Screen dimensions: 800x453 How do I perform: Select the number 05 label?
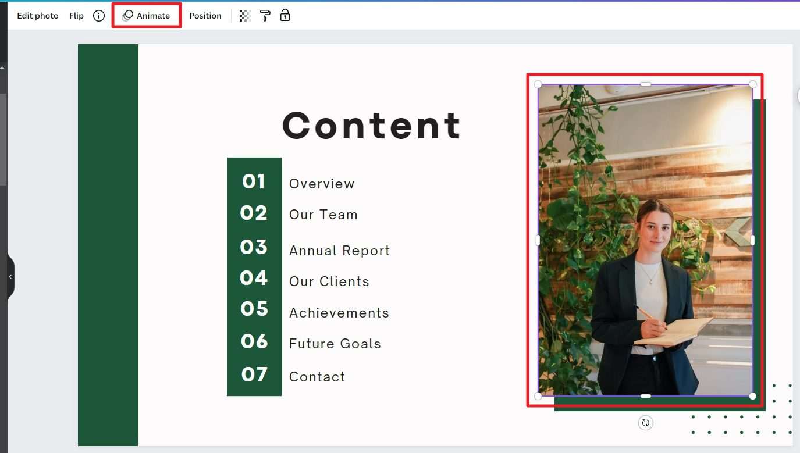(x=254, y=309)
